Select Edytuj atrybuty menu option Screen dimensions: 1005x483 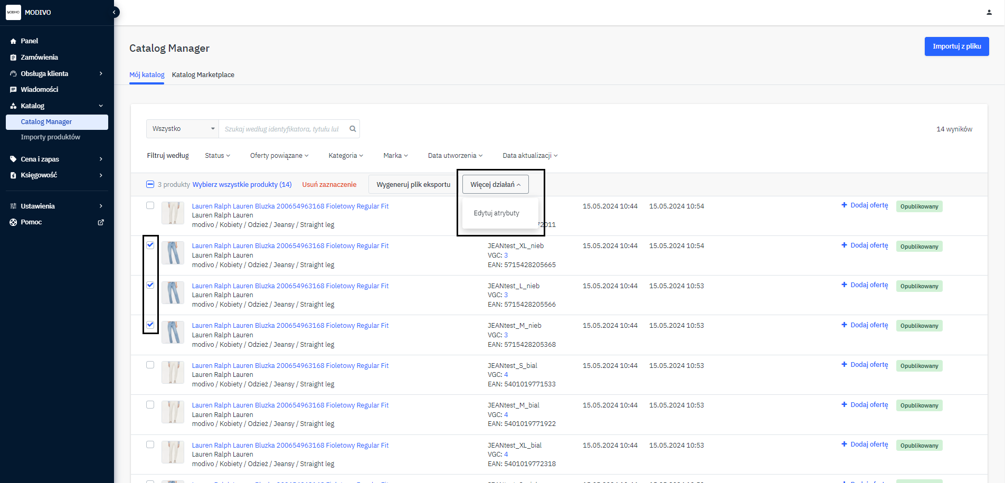[x=496, y=213]
